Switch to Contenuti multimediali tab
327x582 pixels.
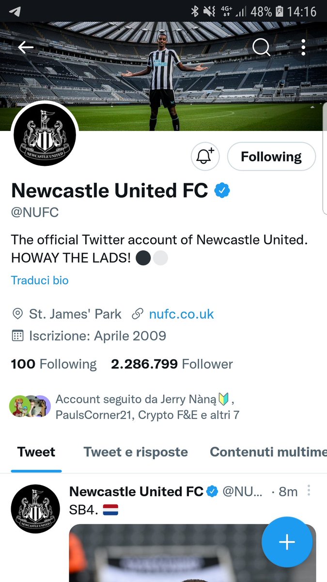[268, 452]
